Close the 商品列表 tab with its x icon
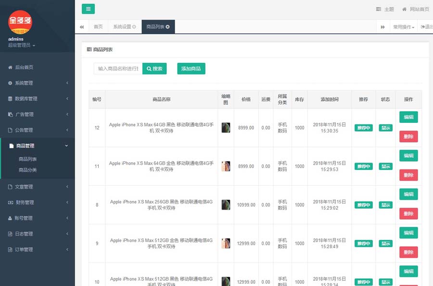 pyautogui.click(x=167, y=27)
